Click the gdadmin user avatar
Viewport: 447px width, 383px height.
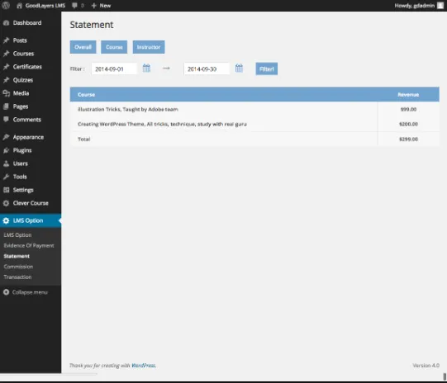click(x=440, y=6)
